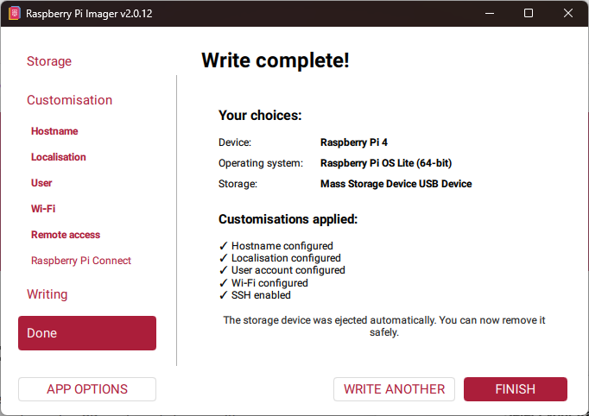The width and height of the screenshot is (589, 416).
Task: Open the Customisation step in sidebar
Action: 69,100
